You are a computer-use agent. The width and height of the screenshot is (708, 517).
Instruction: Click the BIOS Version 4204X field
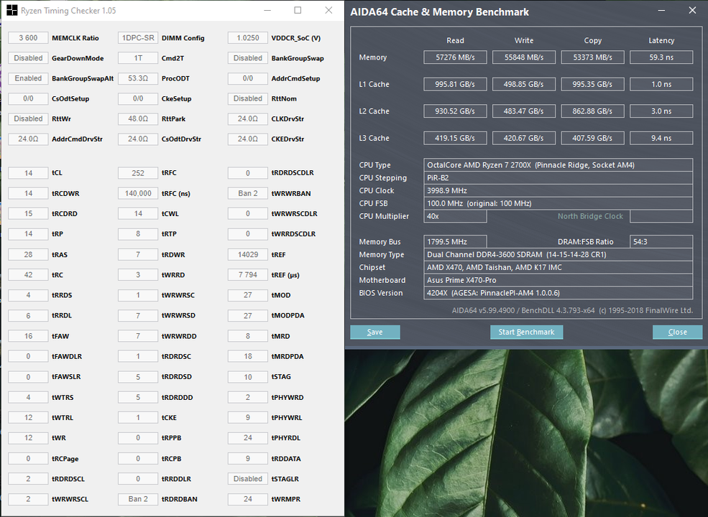point(558,293)
